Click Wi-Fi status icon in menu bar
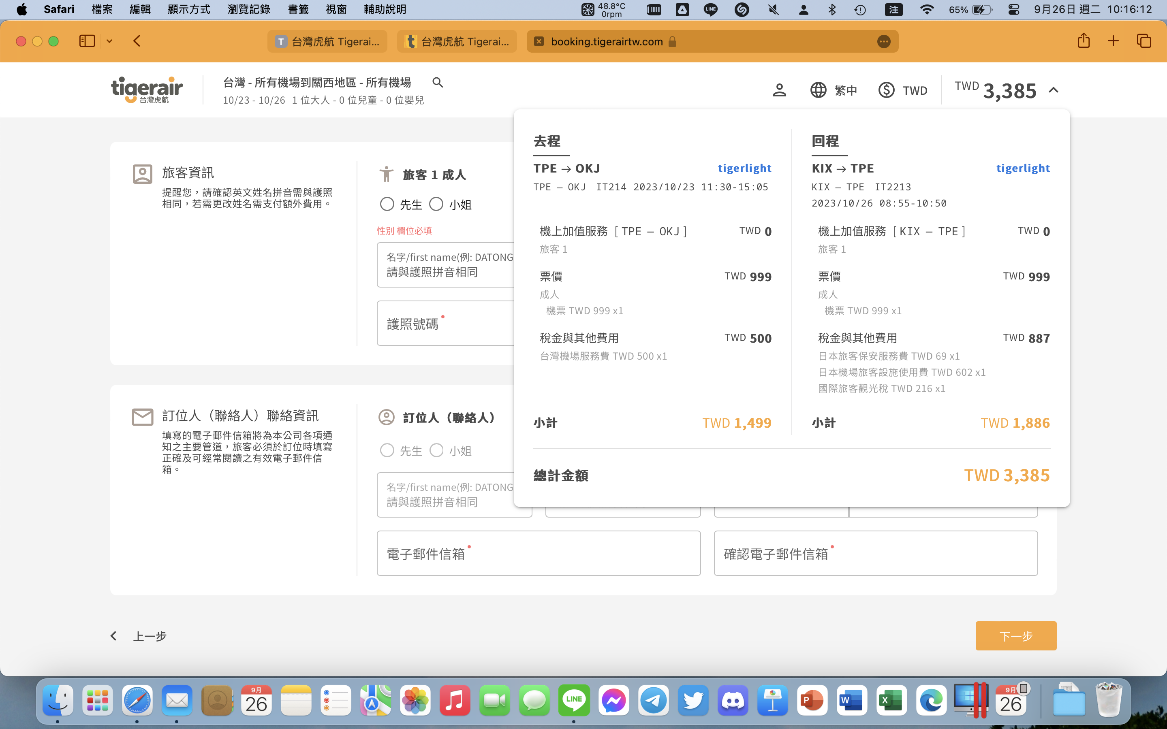 coord(926,10)
